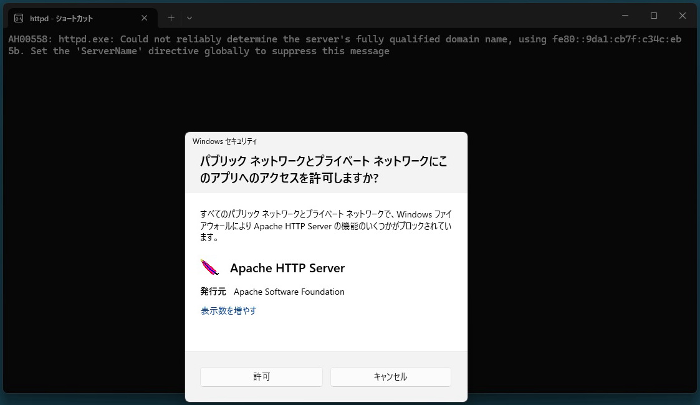This screenshot has width=700, height=405.
Task: Click the firewall description paragraph in the dialog
Action: 325,226
